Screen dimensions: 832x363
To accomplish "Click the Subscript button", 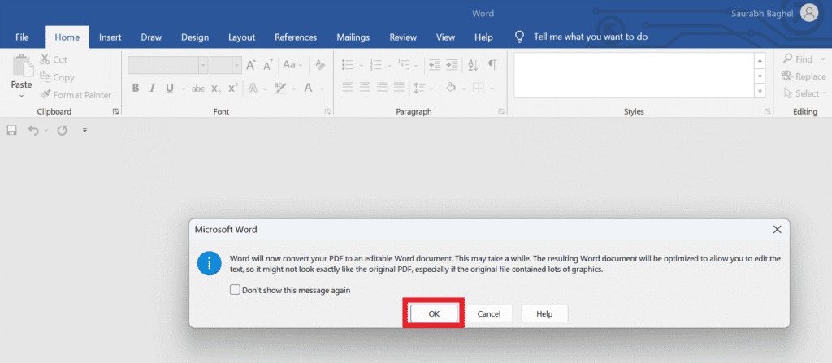I will (216, 89).
